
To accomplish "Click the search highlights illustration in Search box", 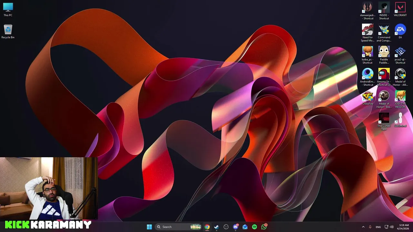I will pyautogui.click(x=196, y=227).
